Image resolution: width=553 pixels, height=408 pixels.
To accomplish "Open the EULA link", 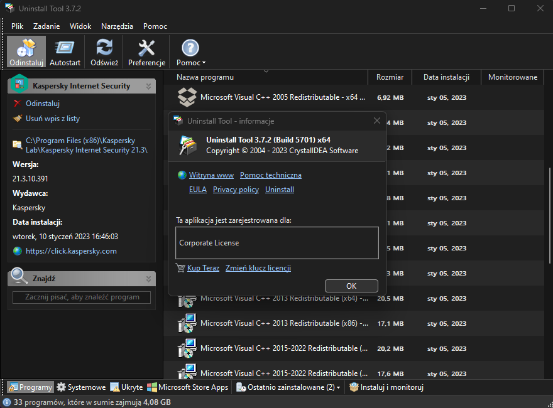I will 198,190.
